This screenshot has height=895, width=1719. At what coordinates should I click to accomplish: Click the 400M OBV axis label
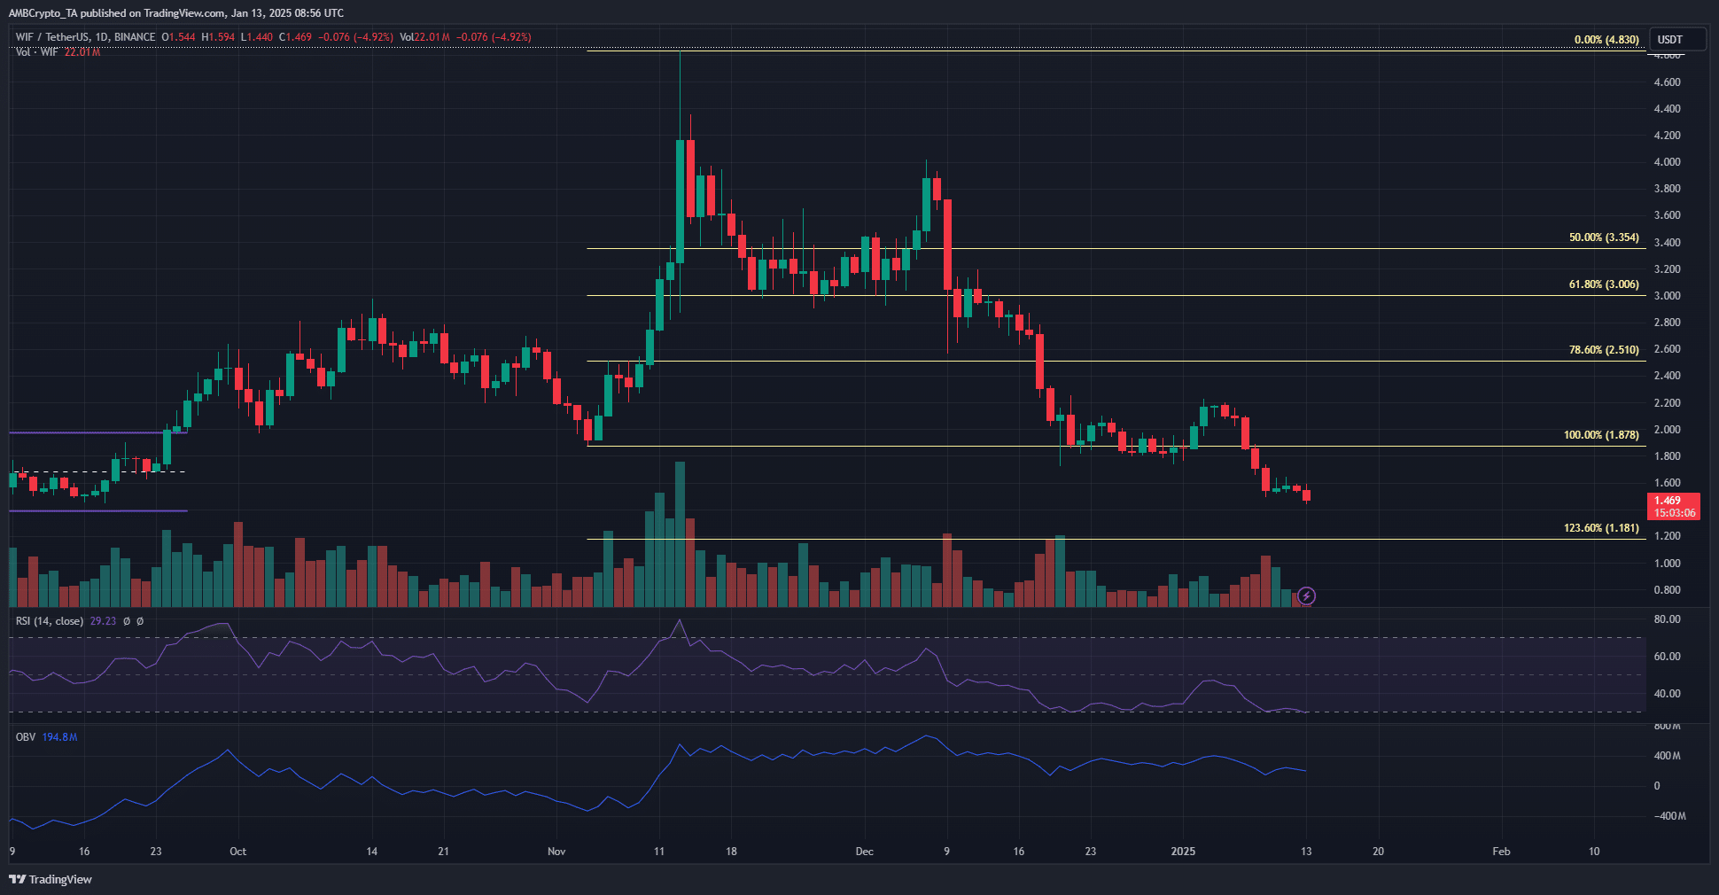click(1667, 756)
